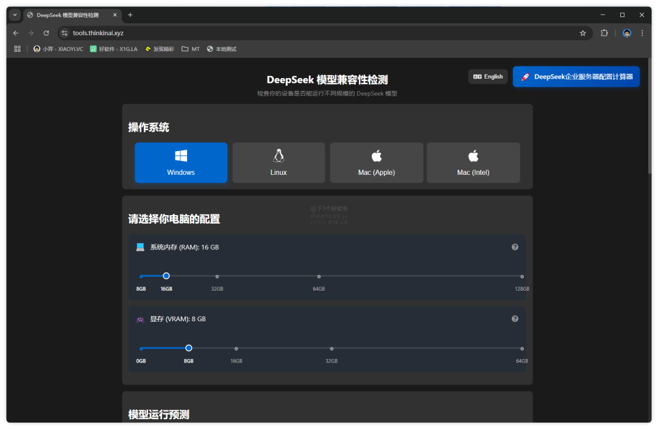The height and width of the screenshot is (429, 658).
Task: Click the RAM slider handle at 16GB
Action: [166, 276]
